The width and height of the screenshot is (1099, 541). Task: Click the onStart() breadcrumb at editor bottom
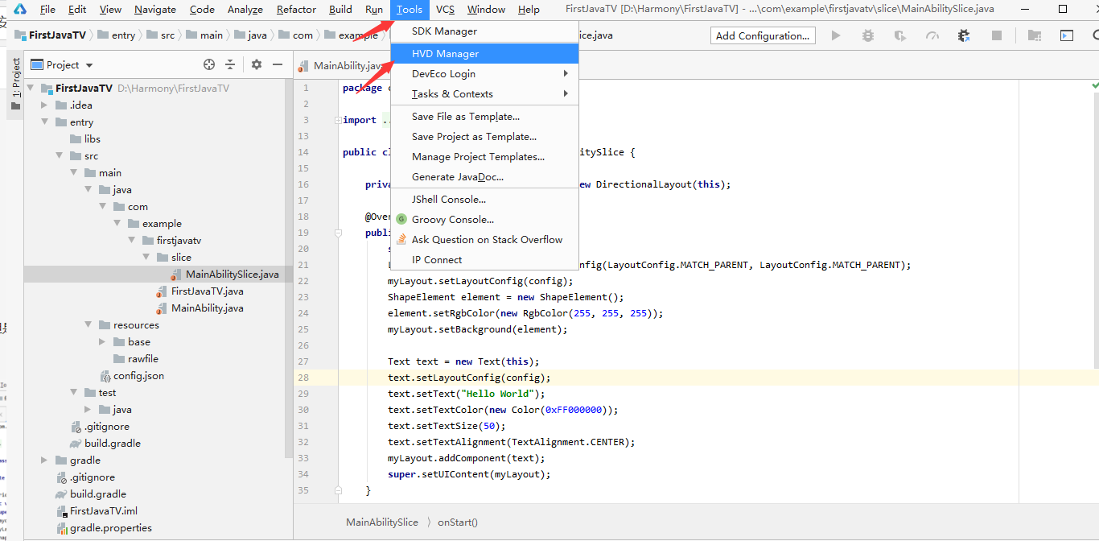458,522
